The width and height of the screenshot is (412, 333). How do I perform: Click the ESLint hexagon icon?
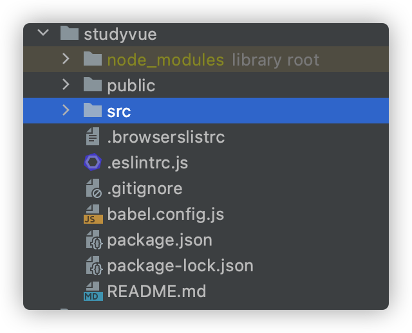[x=93, y=162]
